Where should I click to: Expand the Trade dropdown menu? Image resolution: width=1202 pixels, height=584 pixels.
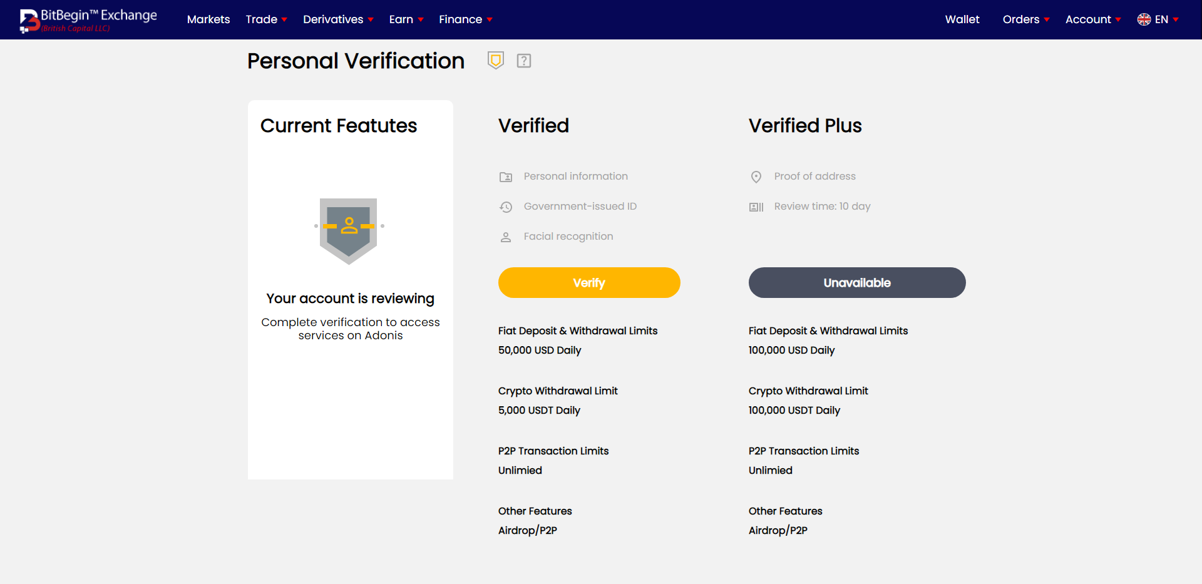[x=266, y=19]
